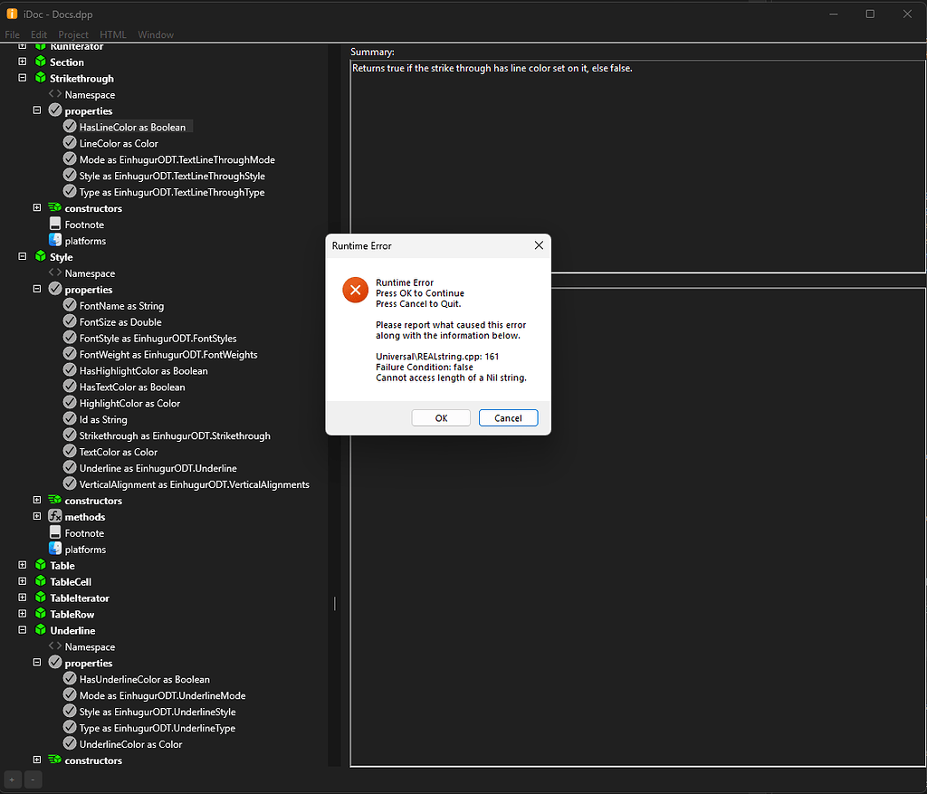Click the red error icon in the dialog
This screenshot has width=927, height=794.
pyautogui.click(x=355, y=290)
